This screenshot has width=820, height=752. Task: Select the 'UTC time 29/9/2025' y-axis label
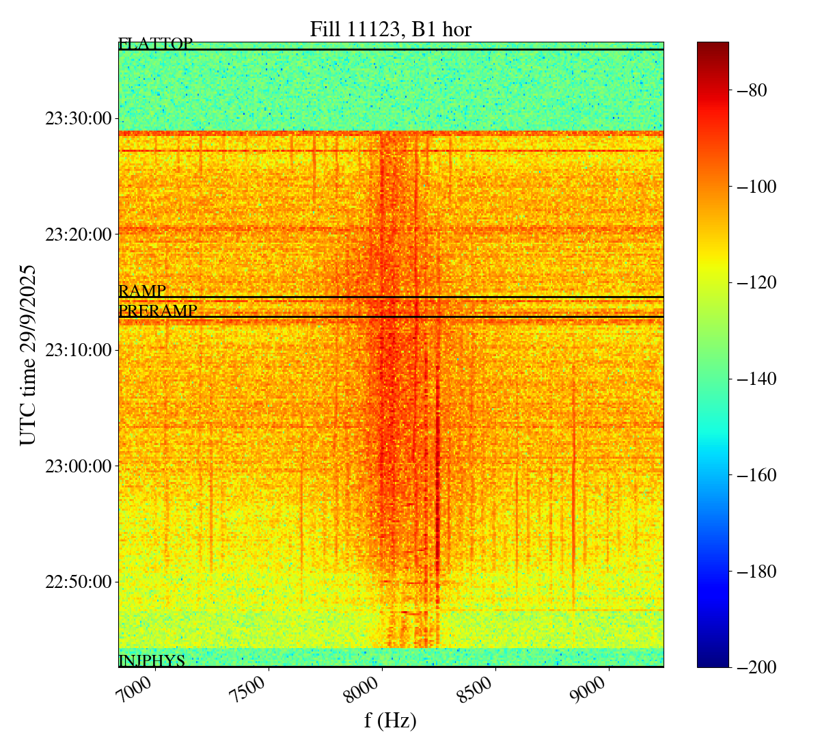tap(27, 354)
